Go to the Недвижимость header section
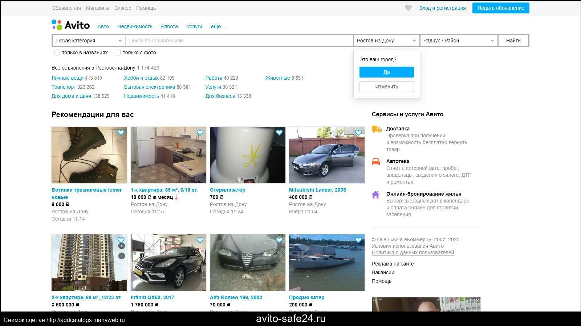Image resolution: width=581 pixels, height=326 pixels. 135,26
